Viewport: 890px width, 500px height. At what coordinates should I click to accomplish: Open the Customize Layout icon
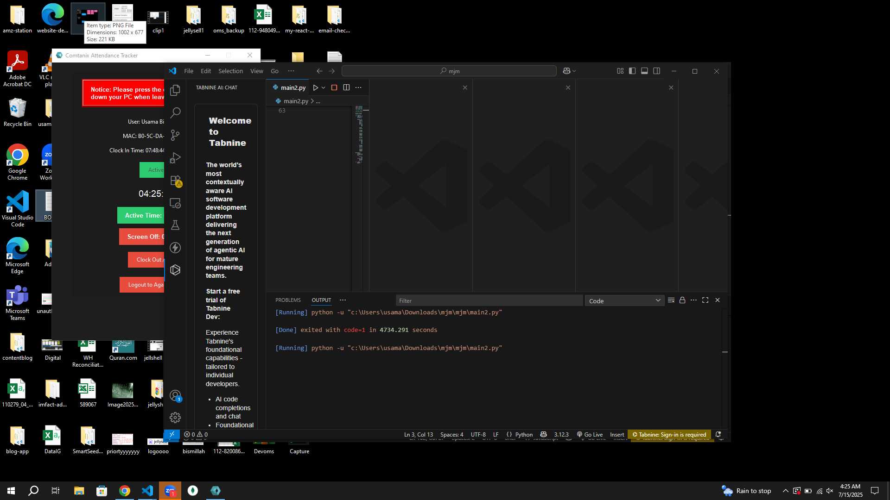[620, 71]
